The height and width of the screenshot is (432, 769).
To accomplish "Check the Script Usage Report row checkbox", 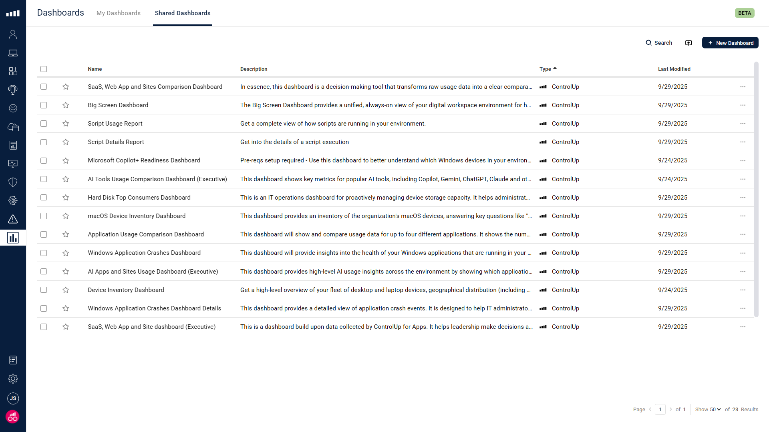I will pyautogui.click(x=44, y=124).
